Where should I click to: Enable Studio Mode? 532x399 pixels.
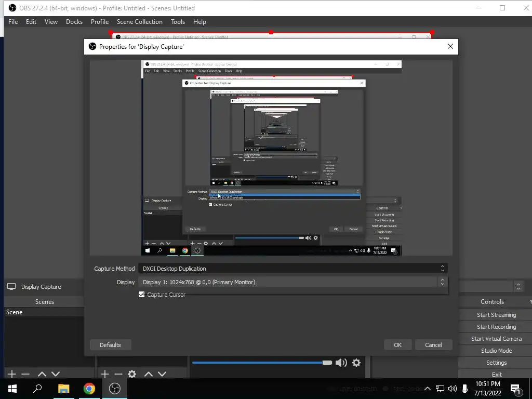[496, 351]
